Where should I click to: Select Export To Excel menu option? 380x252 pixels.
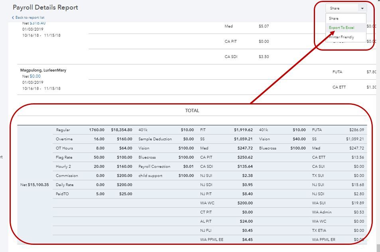341,28
